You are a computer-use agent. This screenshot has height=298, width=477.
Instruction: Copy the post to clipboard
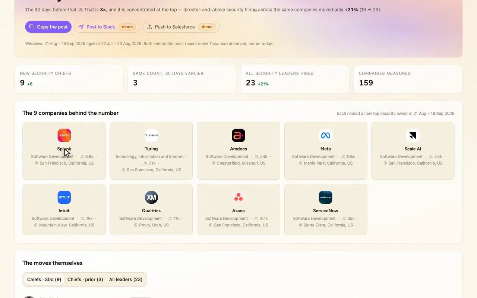[48, 27]
